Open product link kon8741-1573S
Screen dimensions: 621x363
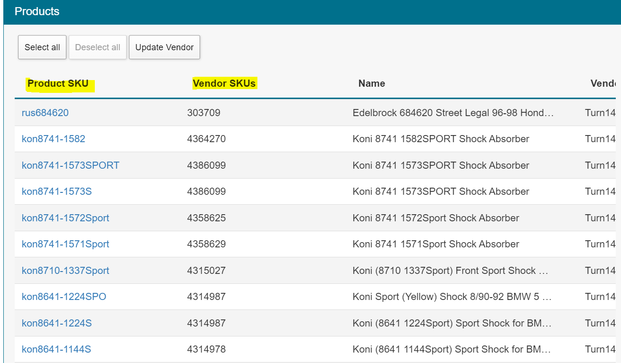click(x=57, y=191)
